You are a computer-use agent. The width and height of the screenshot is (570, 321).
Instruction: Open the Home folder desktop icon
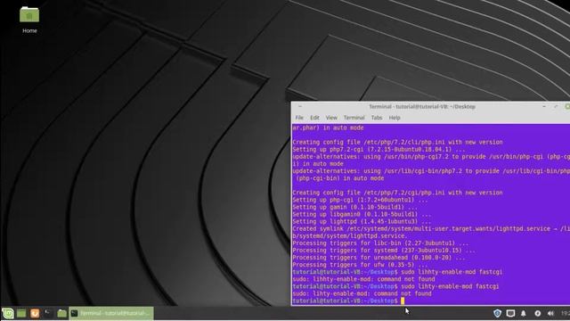(x=29, y=20)
